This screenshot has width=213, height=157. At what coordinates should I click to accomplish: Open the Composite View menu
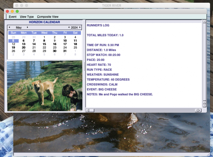(x=48, y=17)
